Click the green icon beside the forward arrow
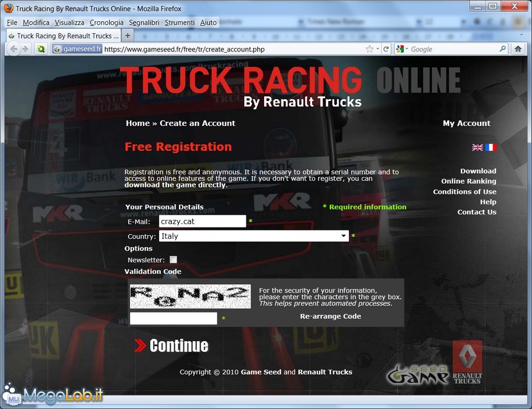 41,49
